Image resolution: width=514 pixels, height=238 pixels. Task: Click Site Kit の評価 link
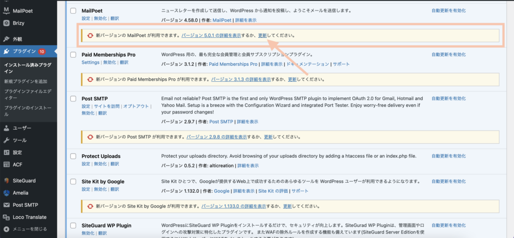coord(273,191)
